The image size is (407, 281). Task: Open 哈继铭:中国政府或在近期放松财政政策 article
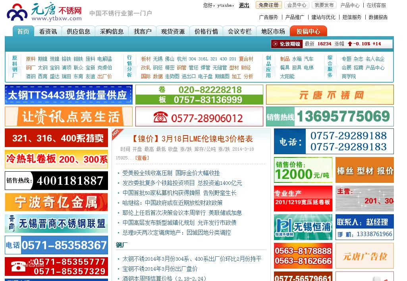[x=172, y=203]
